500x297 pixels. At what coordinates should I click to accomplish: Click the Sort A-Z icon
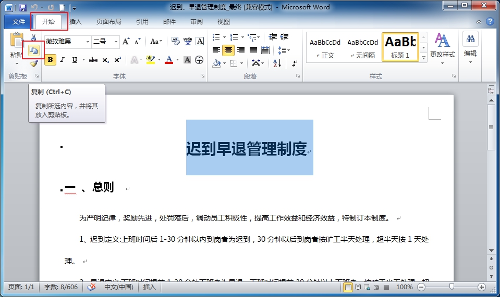pyautogui.click(x=277, y=63)
